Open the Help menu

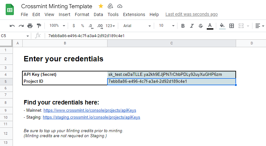[x=154, y=14]
